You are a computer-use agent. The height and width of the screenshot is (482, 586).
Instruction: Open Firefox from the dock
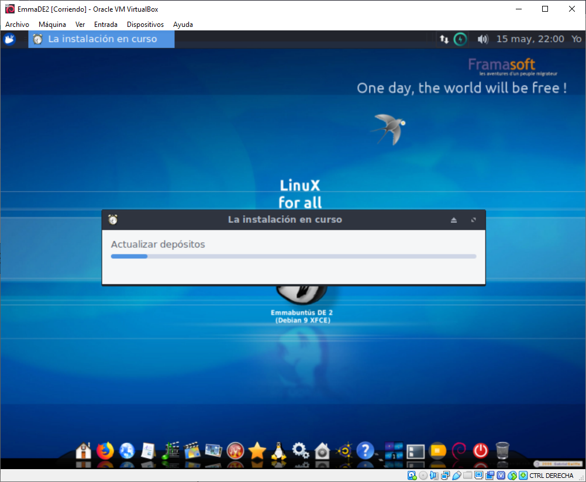tap(105, 450)
